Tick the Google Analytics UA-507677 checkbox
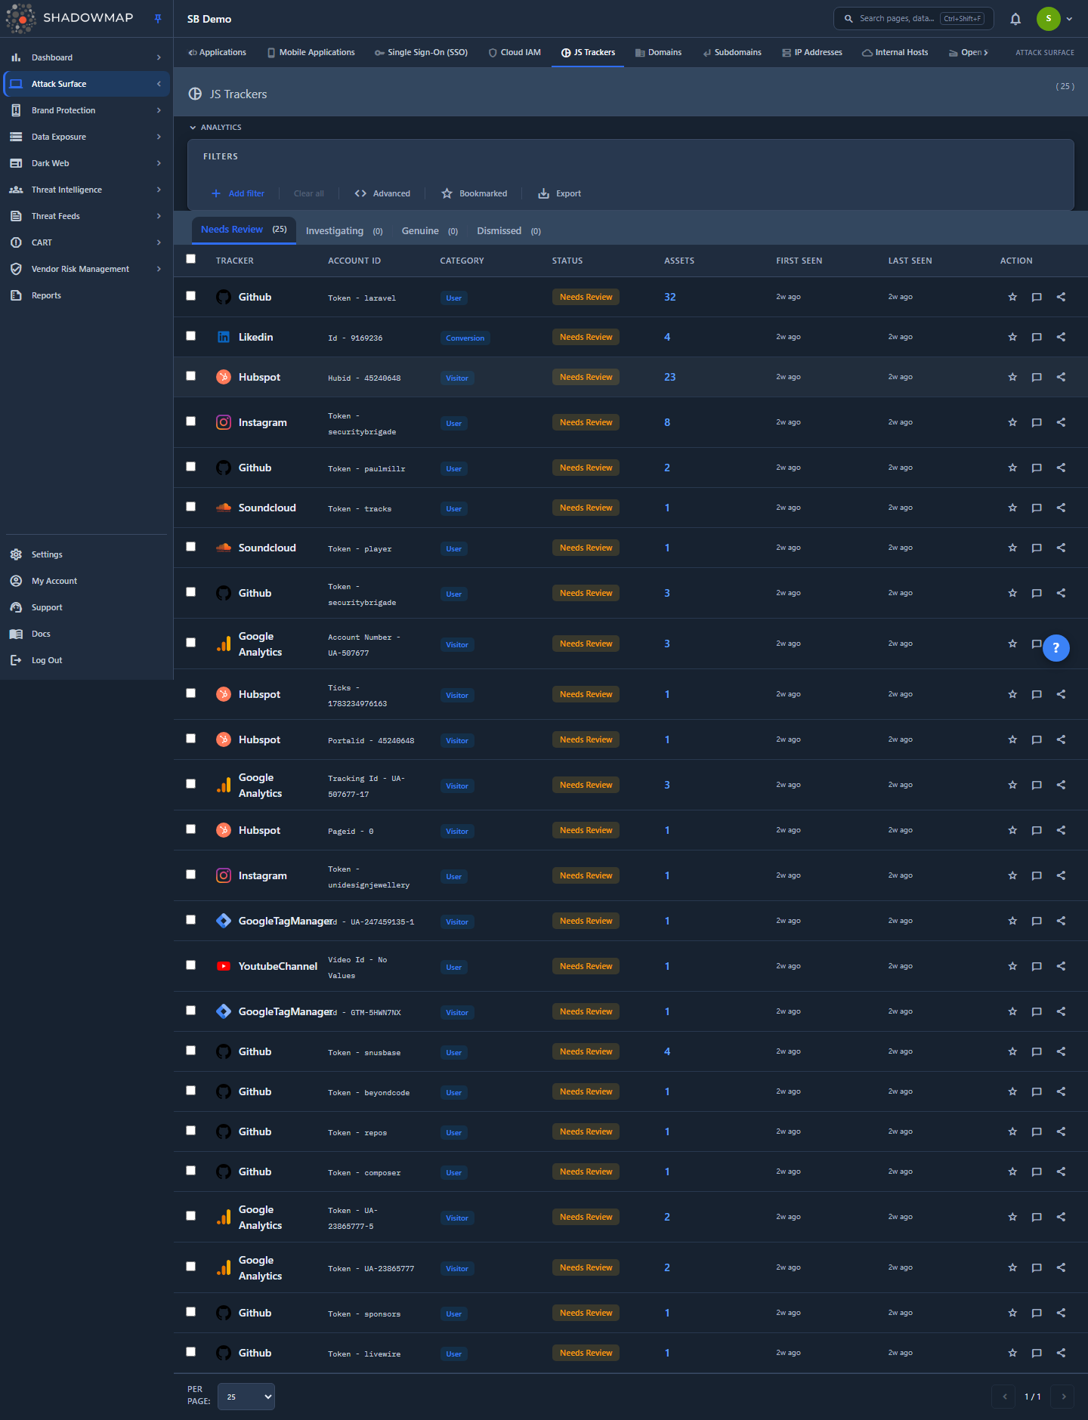 tap(190, 643)
